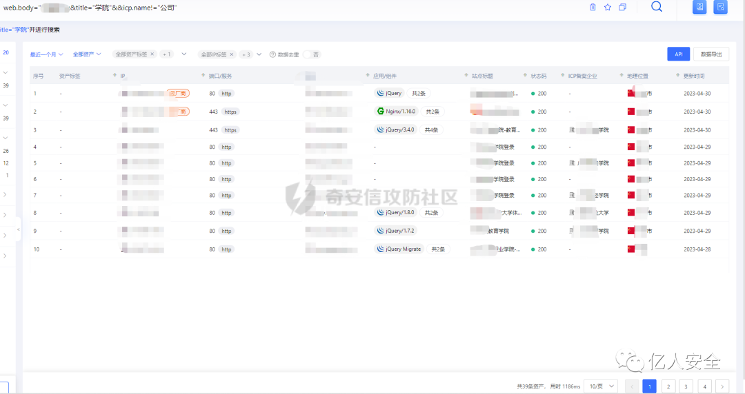Click the jQuery/3.4.0 component tag
The image size is (745, 394).
[396, 129]
